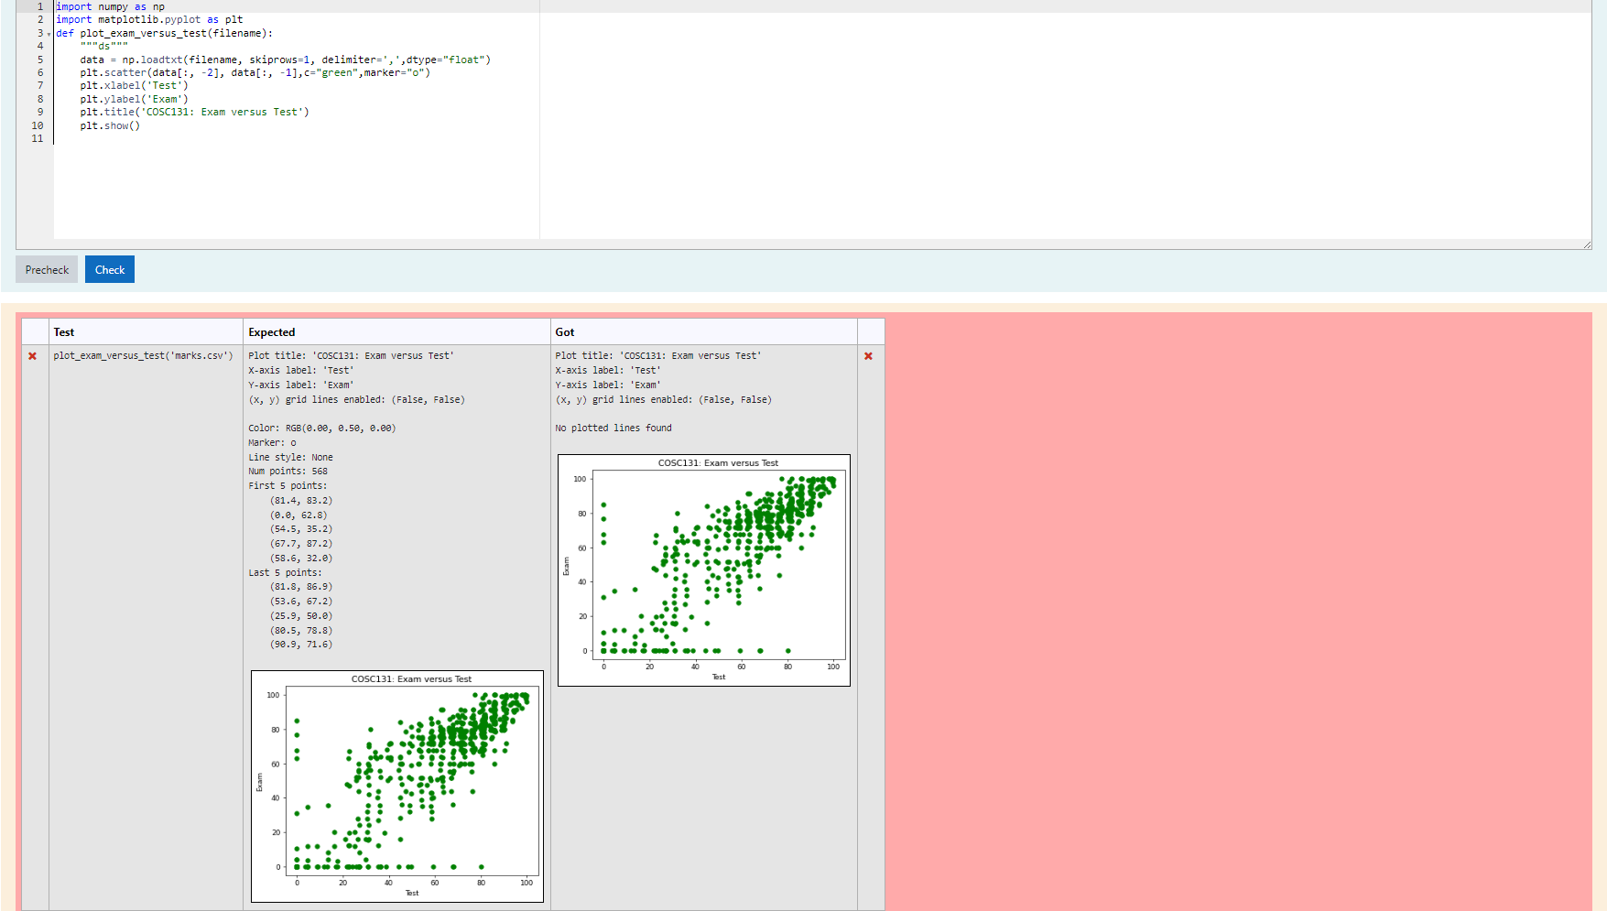Click the 'Num points: 568' line
This screenshot has height=911, width=1607.
(x=288, y=472)
